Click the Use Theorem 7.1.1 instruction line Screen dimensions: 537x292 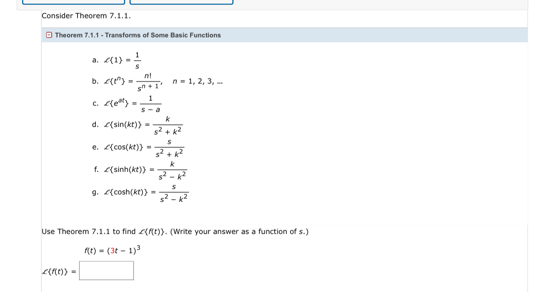point(175,231)
